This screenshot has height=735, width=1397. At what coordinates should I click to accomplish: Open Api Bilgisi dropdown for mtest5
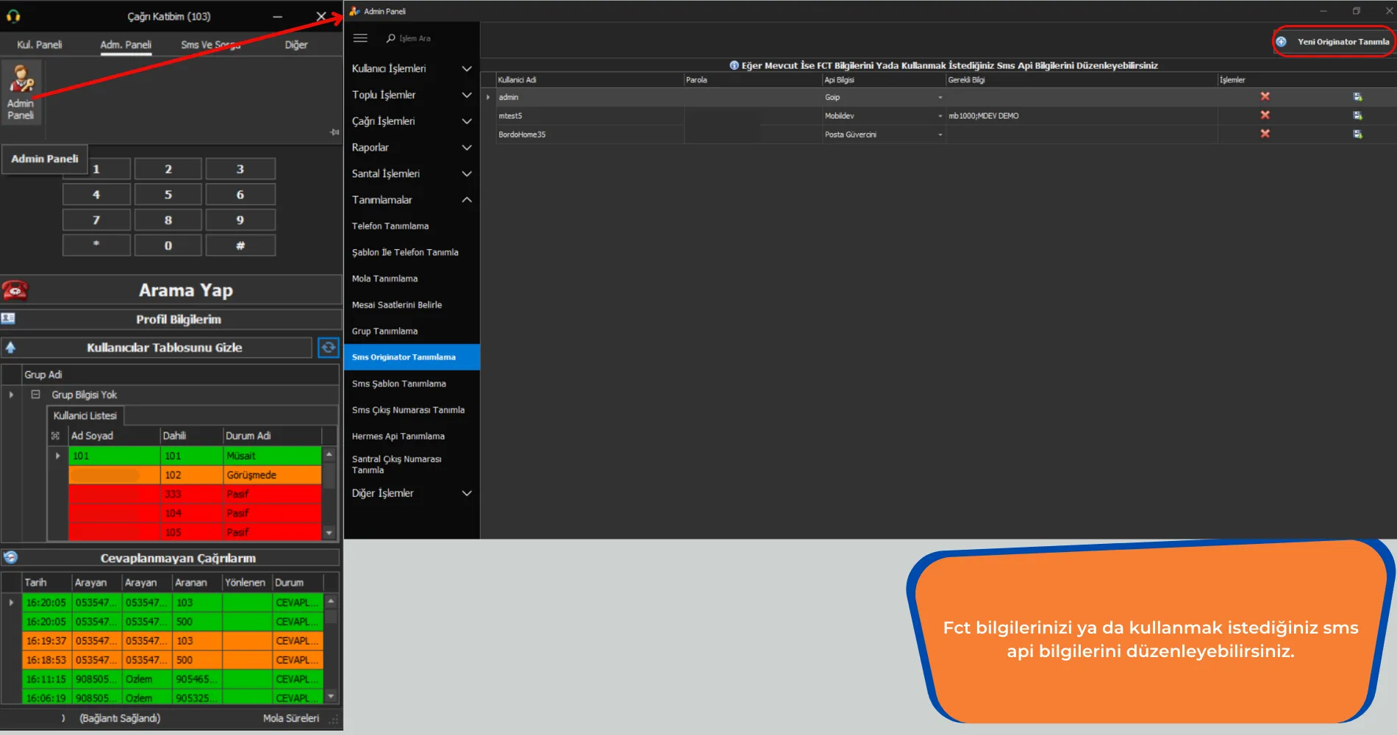[x=940, y=115]
